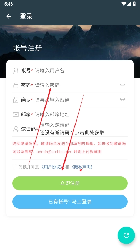The height and width of the screenshot is (249, 140).
Task: Show confirm password via 确认 eye toggle
Action: coord(122,99)
